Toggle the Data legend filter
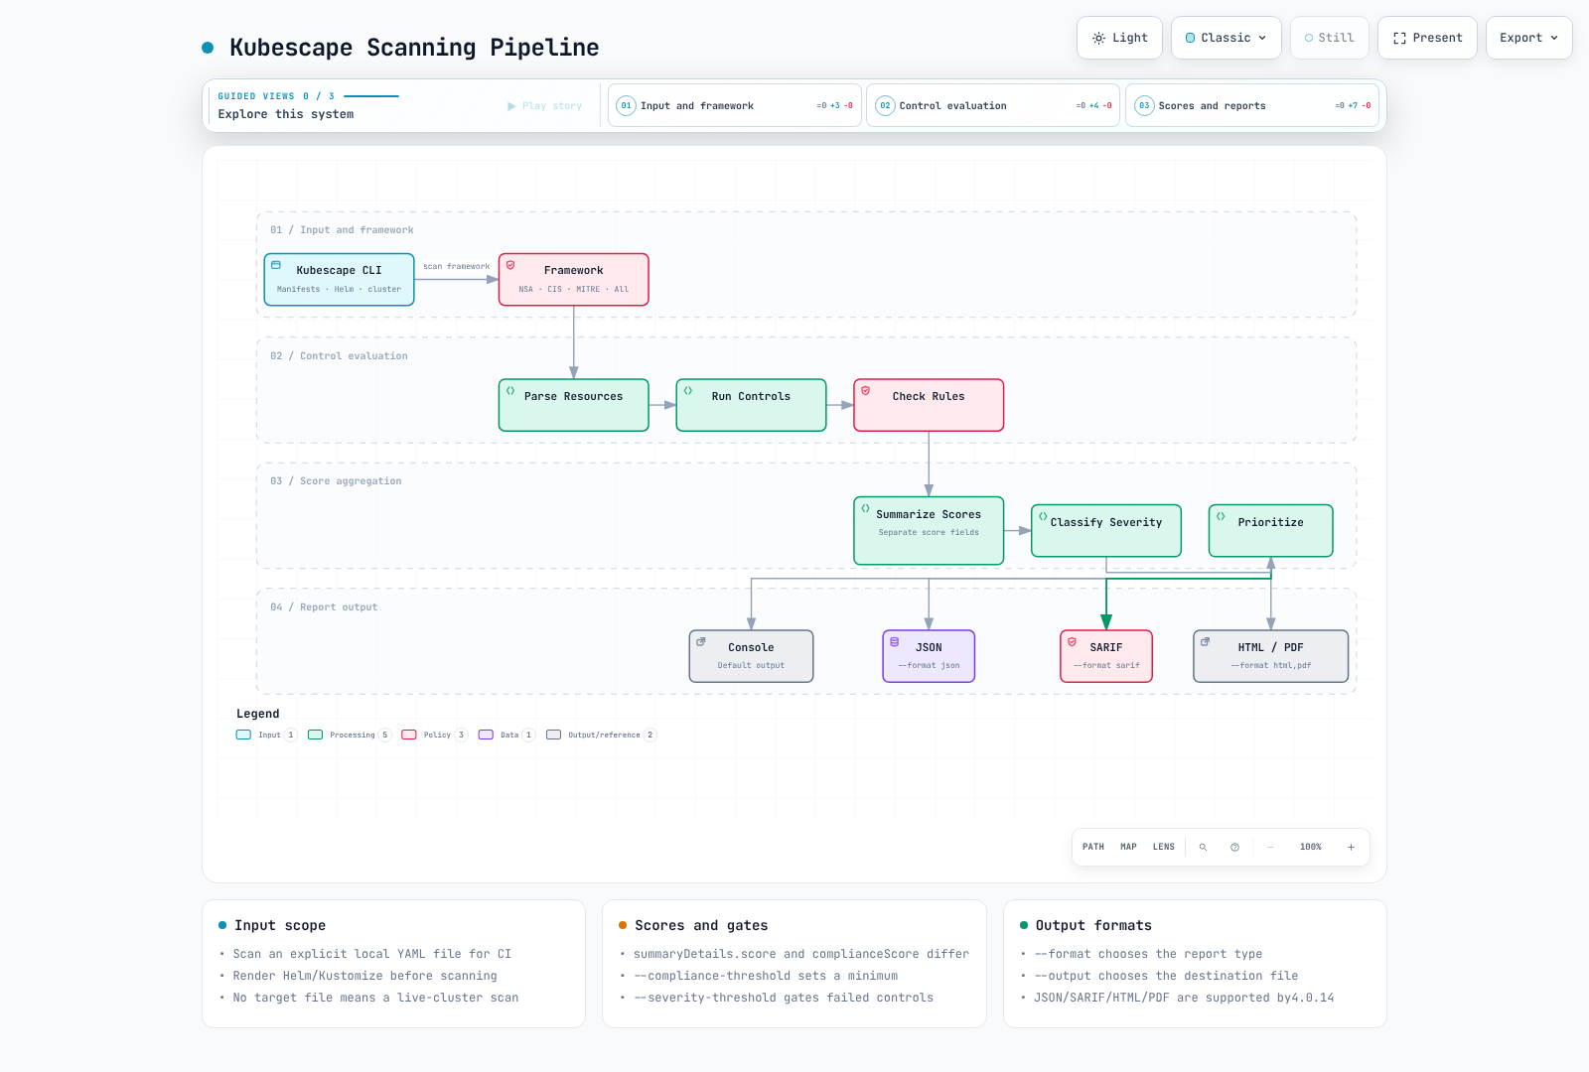This screenshot has height=1072, width=1589. [506, 736]
